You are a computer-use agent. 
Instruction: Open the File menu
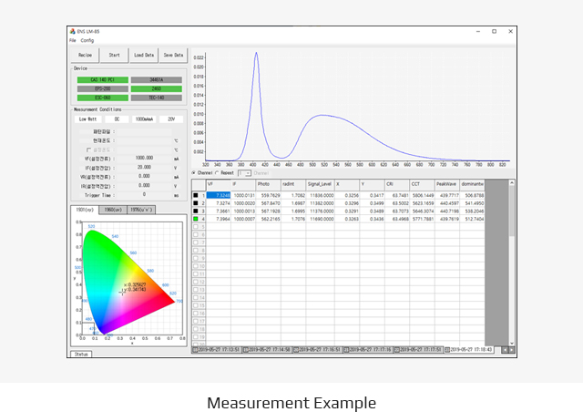73,41
